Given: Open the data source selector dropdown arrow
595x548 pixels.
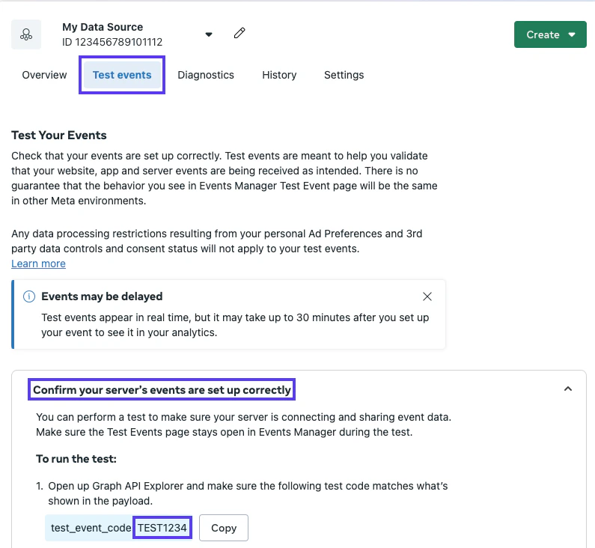Looking at the screenshot, I should (x=209, y=34).
